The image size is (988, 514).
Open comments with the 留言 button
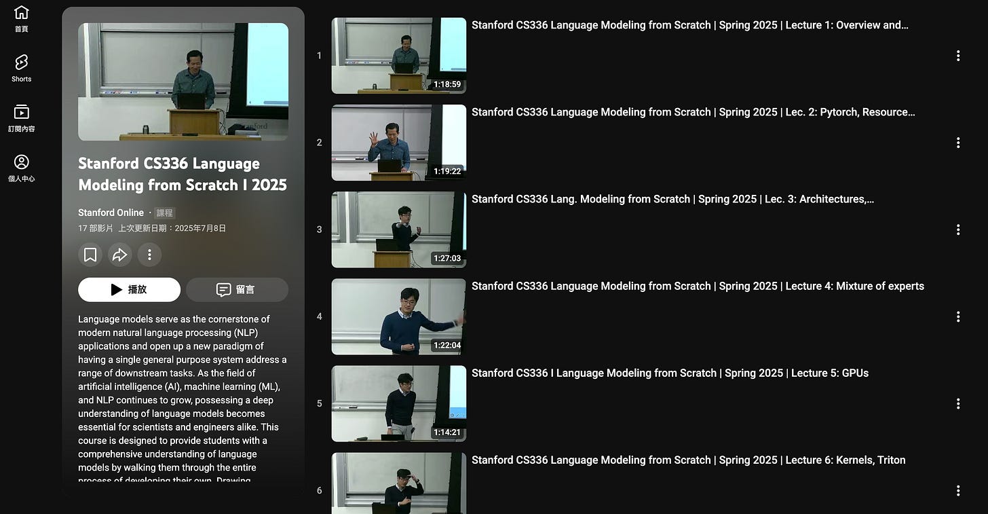coord(237,289)
